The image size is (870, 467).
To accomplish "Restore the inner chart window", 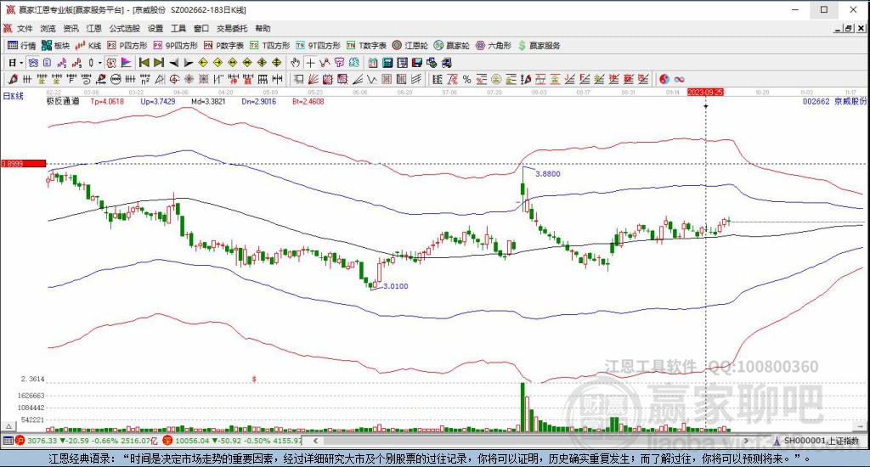I will 849,28.
